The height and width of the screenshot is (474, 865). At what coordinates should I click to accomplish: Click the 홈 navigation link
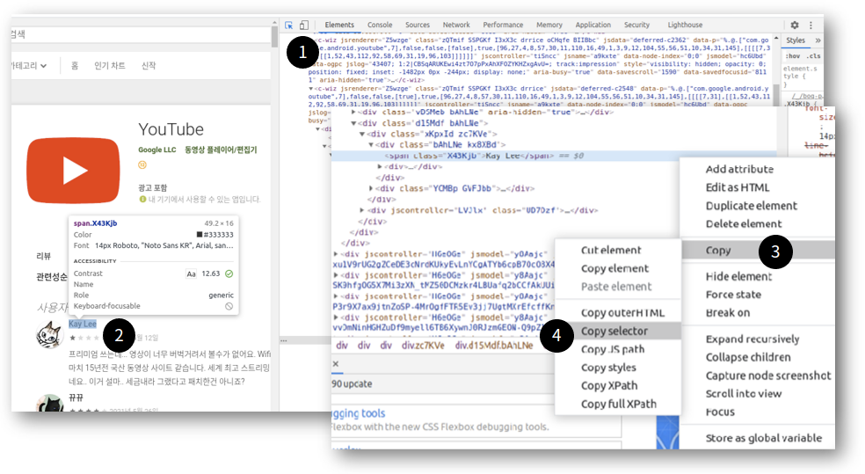pyautogui.click(x=75, y=66)
